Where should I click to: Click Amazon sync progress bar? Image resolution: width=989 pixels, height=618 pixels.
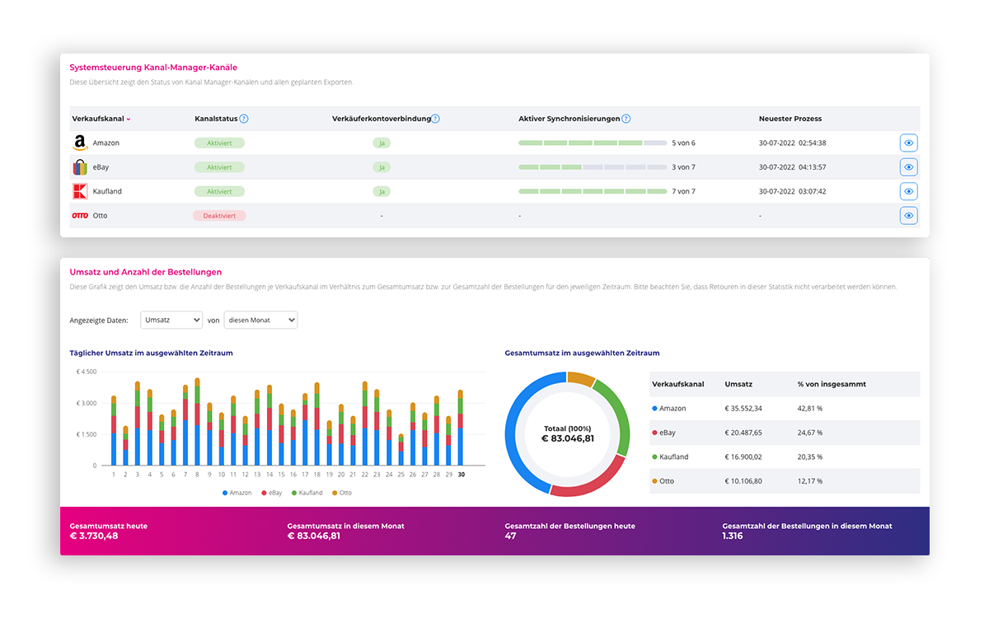click(593, 143)
